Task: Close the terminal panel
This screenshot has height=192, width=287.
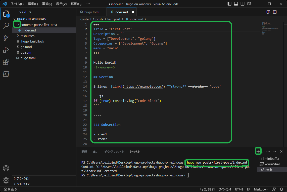Action: (281, 151)
